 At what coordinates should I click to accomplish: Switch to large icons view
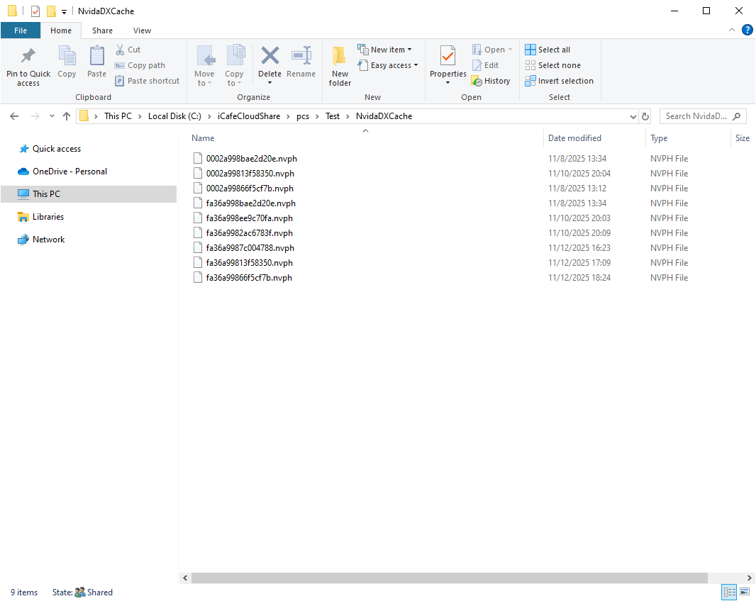pos(745,592)
